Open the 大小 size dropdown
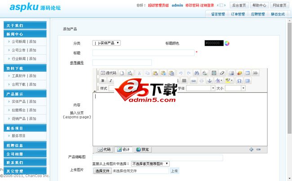292x181 pixels. coord(235,88)
